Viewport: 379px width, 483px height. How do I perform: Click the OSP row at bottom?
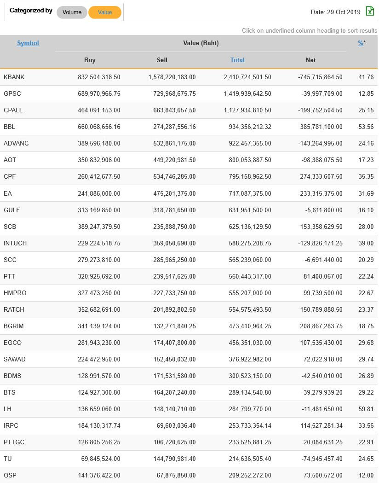10,475
